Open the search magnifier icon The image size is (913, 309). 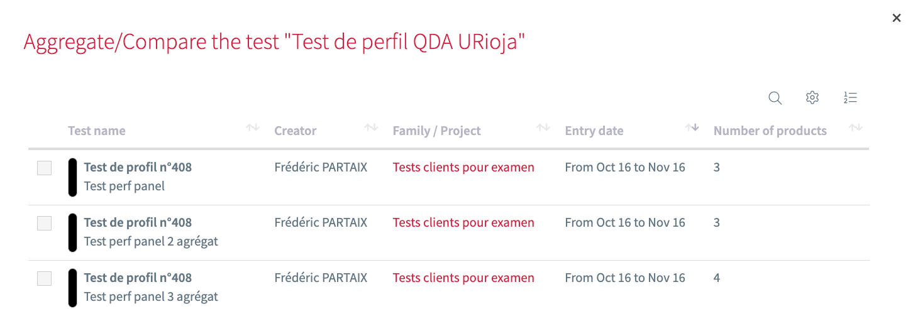pos(775,98)
